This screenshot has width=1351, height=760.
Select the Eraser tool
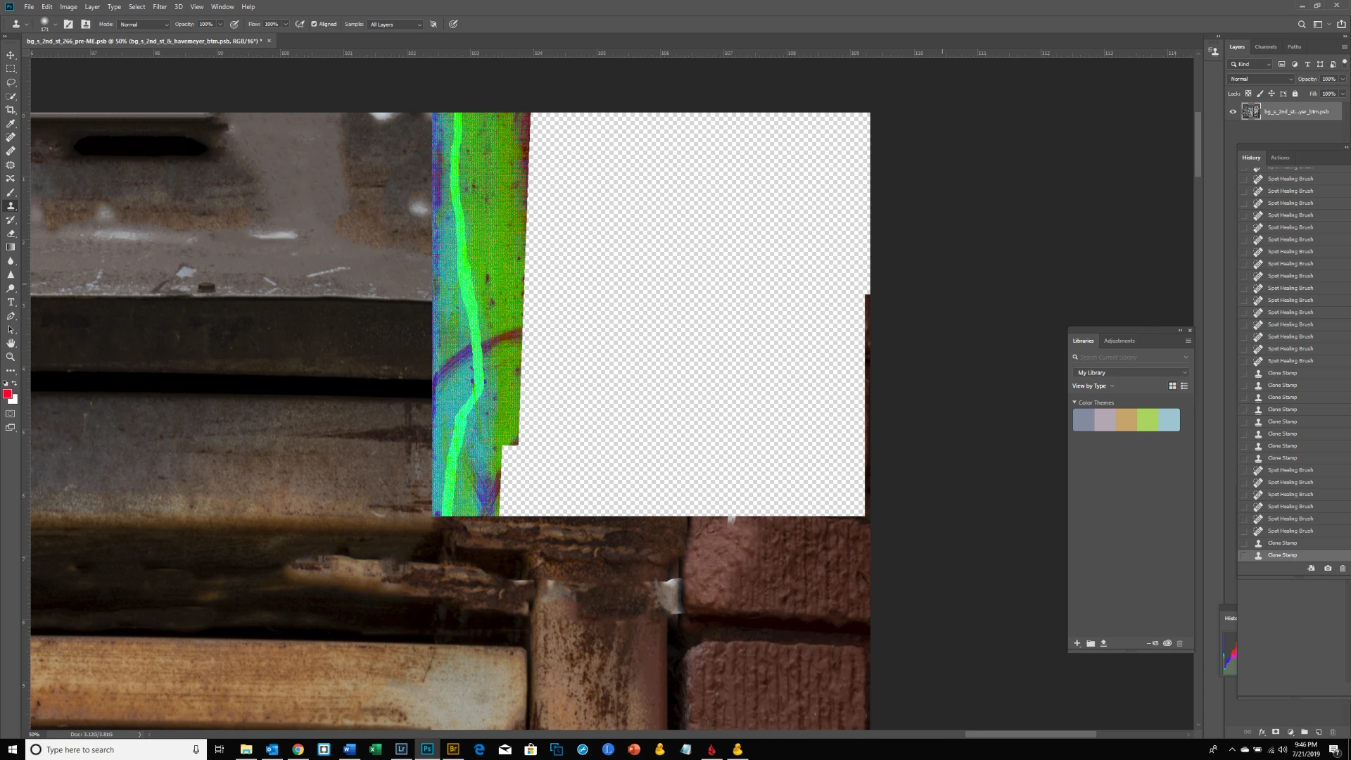[x=11, y=234]
